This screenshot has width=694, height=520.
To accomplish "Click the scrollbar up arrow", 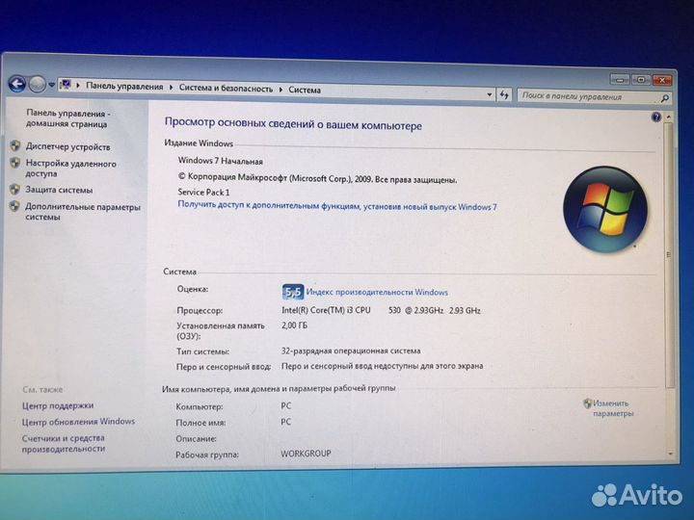I will (669, 117).
